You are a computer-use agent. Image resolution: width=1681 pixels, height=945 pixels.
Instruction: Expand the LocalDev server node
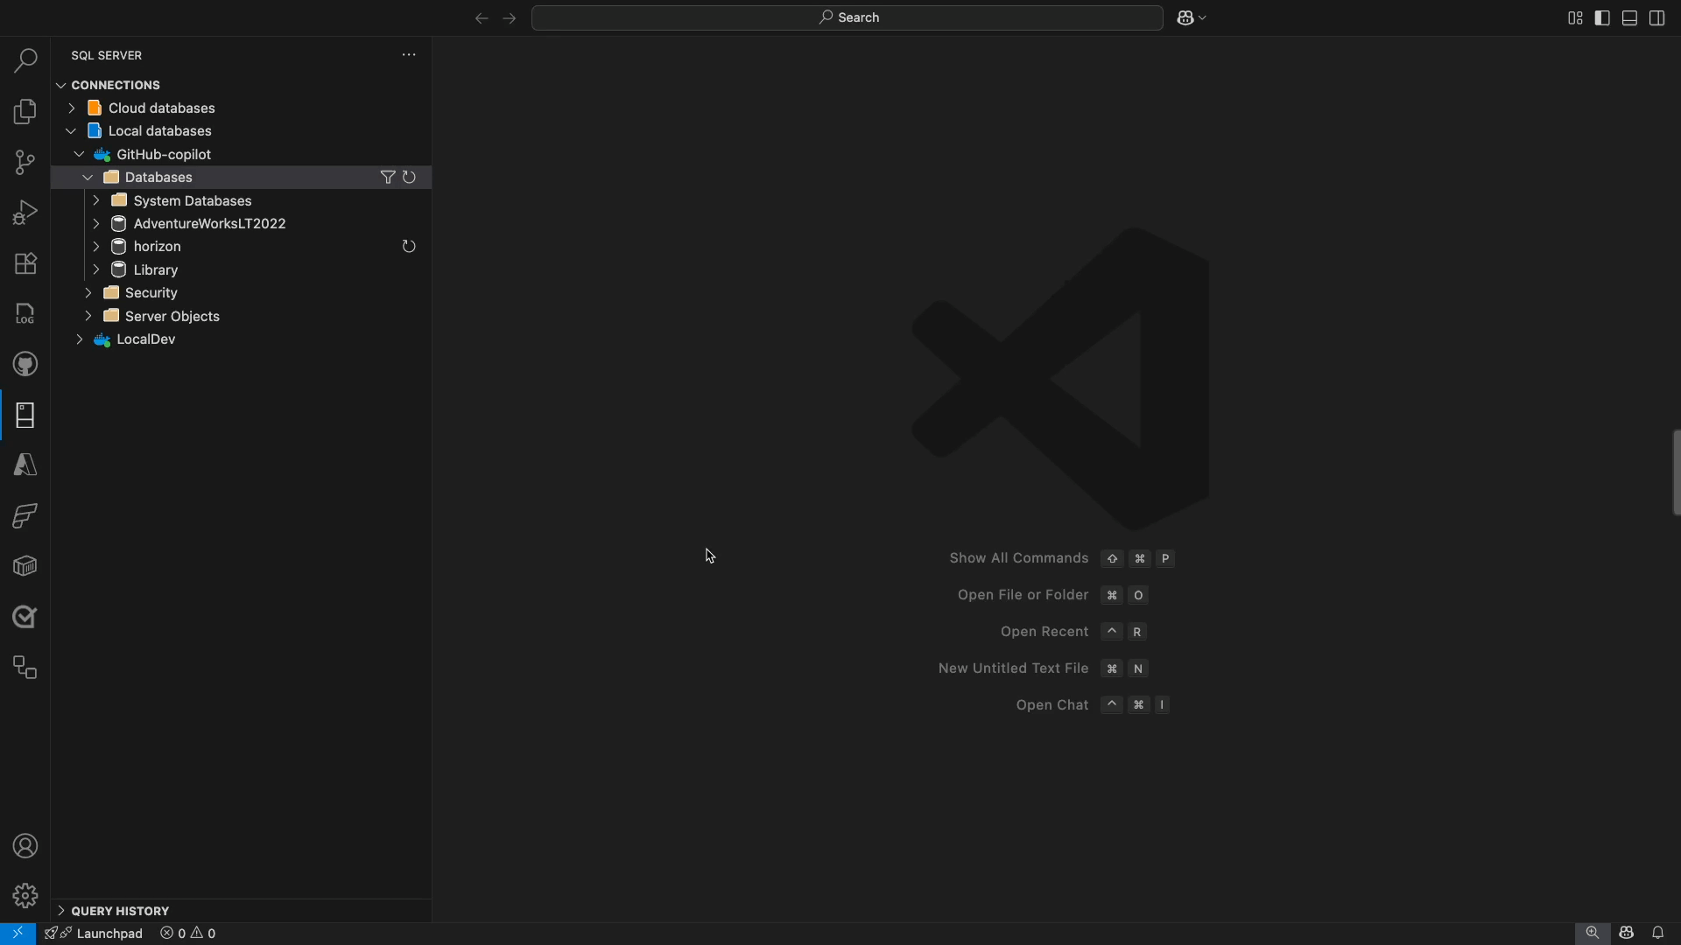click(x=80, y=339)
